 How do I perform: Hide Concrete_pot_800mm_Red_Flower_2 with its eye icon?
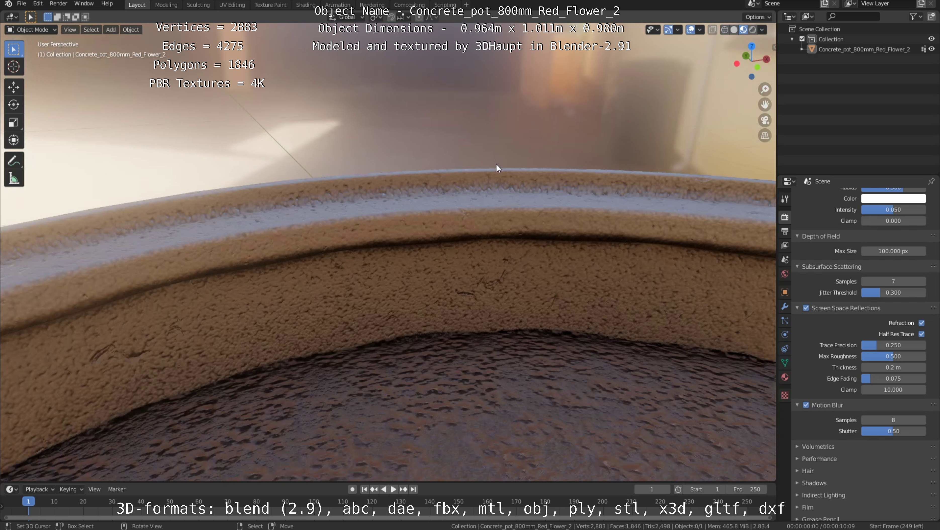point(932,49)
